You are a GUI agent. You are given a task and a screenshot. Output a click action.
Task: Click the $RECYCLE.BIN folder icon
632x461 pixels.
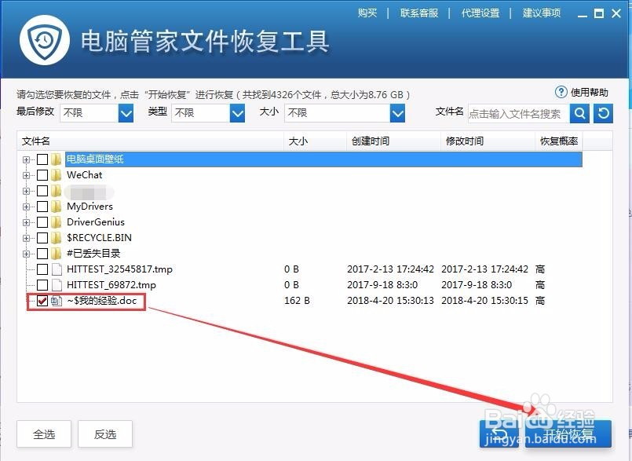click(56, 238)
